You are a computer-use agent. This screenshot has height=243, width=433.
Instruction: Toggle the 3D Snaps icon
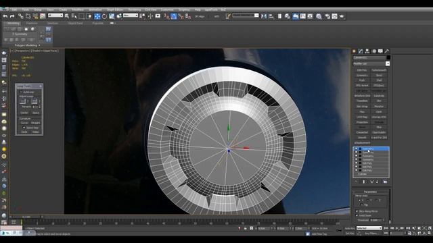[166, 16]
